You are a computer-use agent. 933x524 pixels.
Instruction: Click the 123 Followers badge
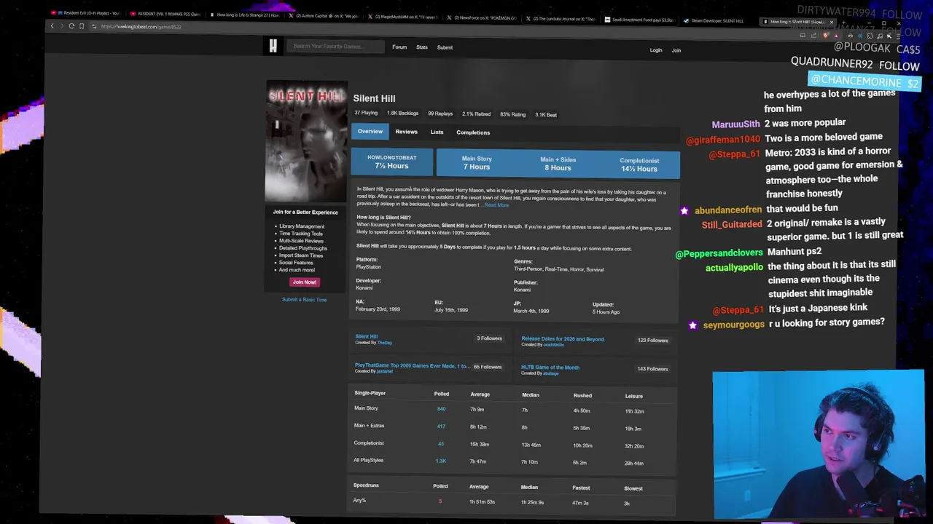pos(653,341)
